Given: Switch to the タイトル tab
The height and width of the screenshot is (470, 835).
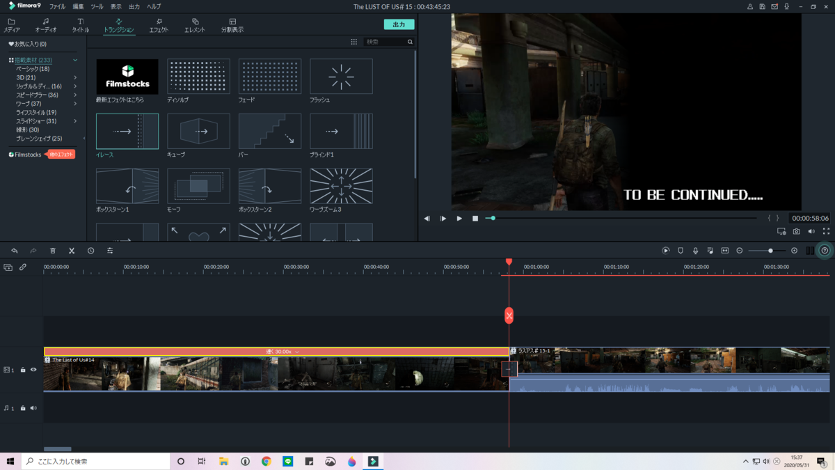Looking at the screenshot, I should pos(81,25).
